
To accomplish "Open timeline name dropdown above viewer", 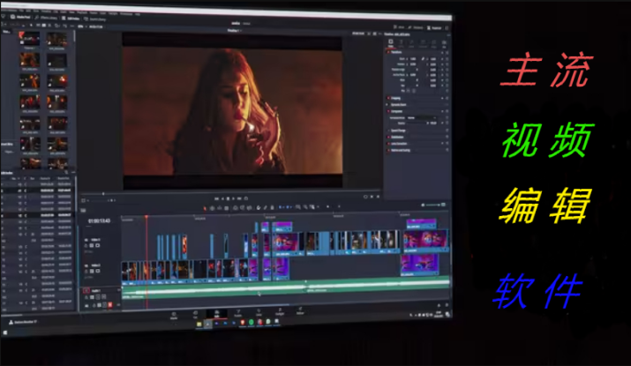I will click(233, 31).
